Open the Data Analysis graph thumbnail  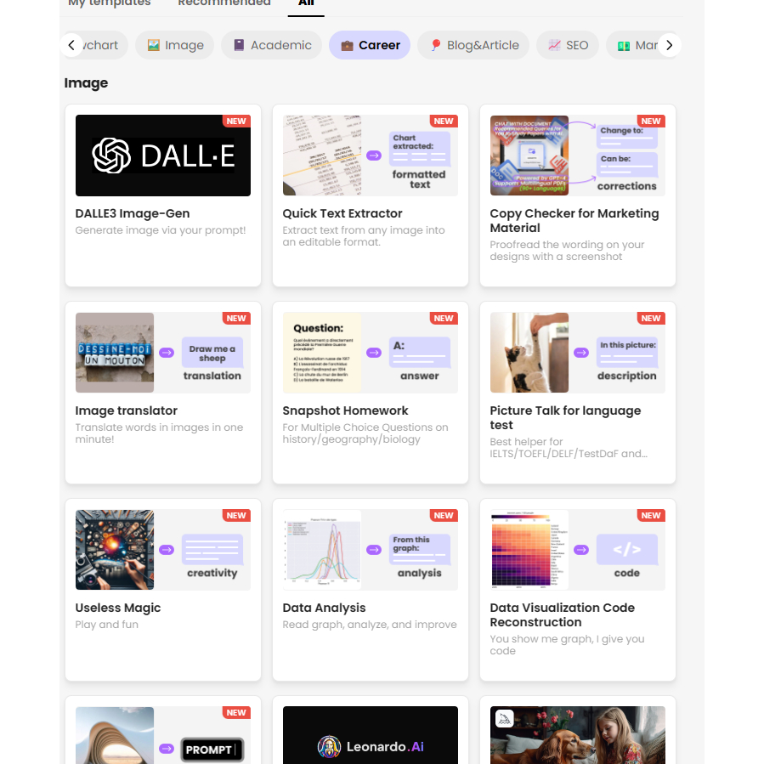pyautogui.click(x=371, y=550)
